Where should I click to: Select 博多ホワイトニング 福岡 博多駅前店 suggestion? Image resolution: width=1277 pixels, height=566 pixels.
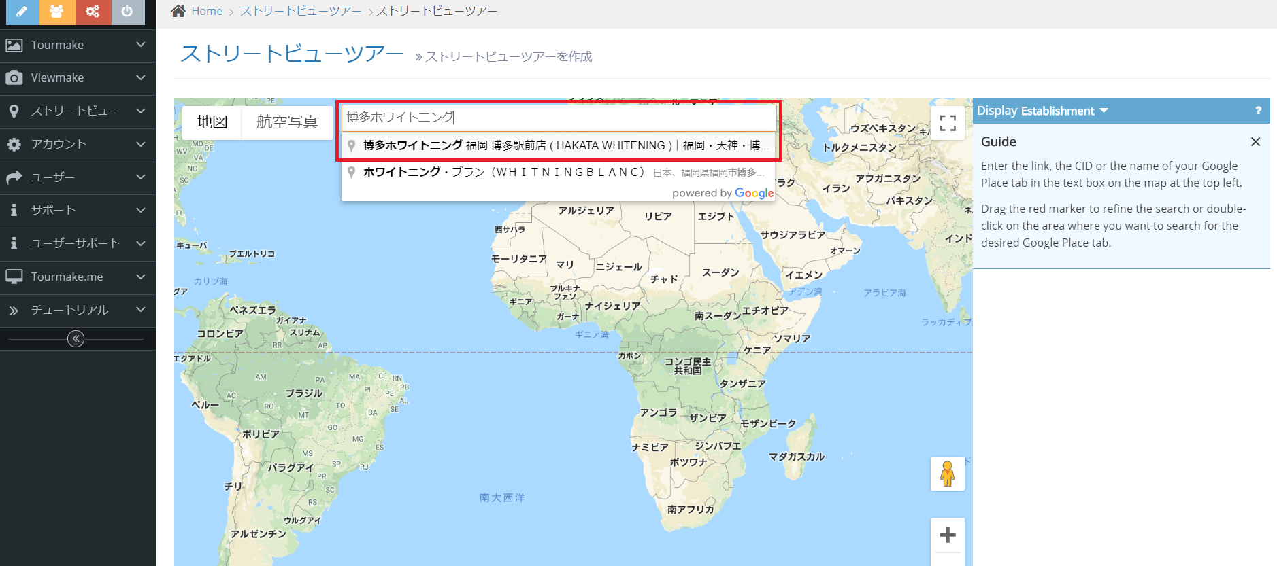[559, 145]
